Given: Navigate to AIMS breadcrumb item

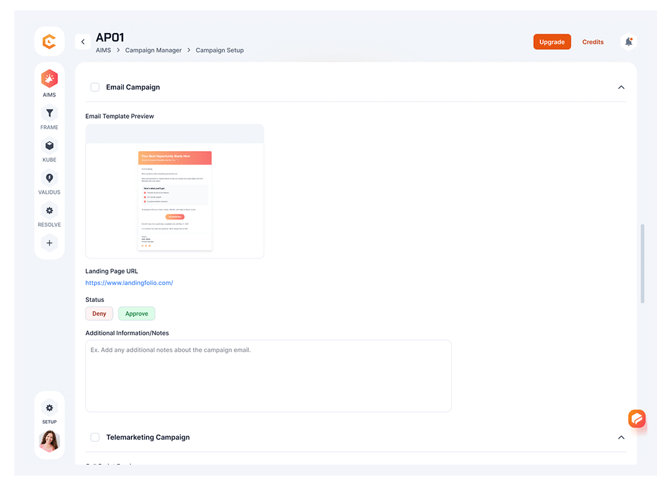Looking at the screenshot, I should [104, 51].
